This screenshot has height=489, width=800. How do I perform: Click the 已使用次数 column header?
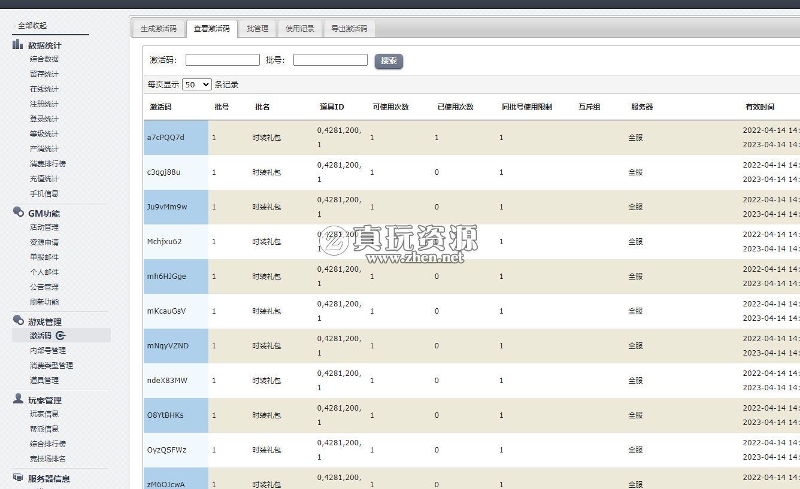tap(455, 107)
